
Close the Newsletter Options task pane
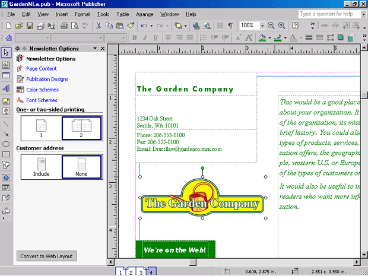pos(103,48)
